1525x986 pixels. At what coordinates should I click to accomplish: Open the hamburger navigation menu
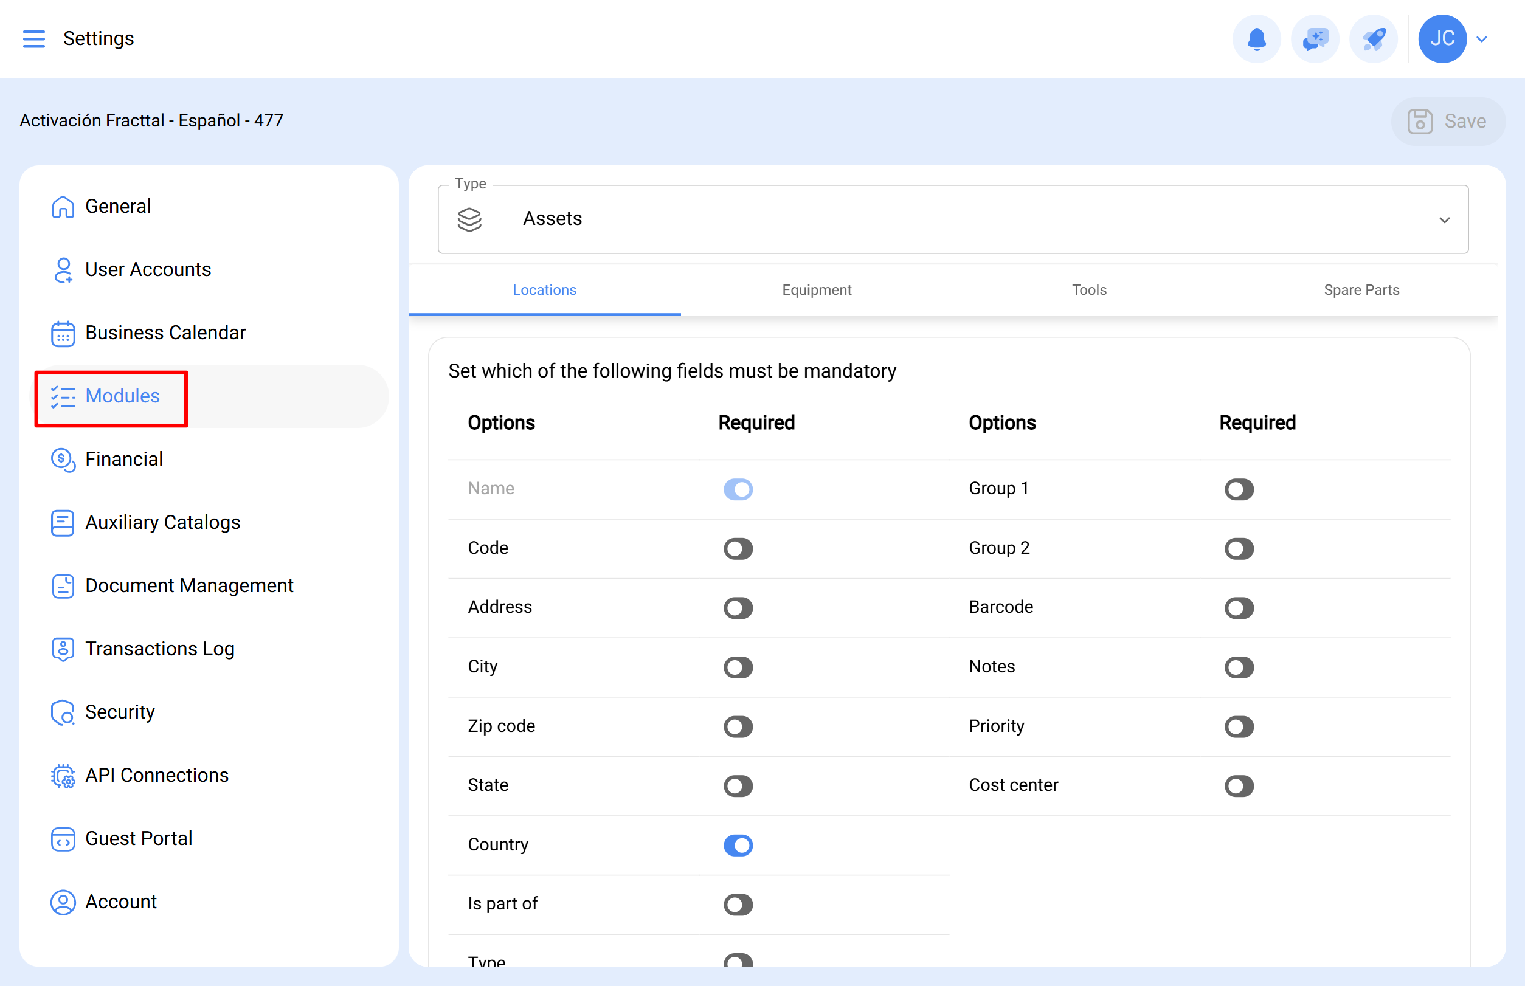tap(34, 38)
